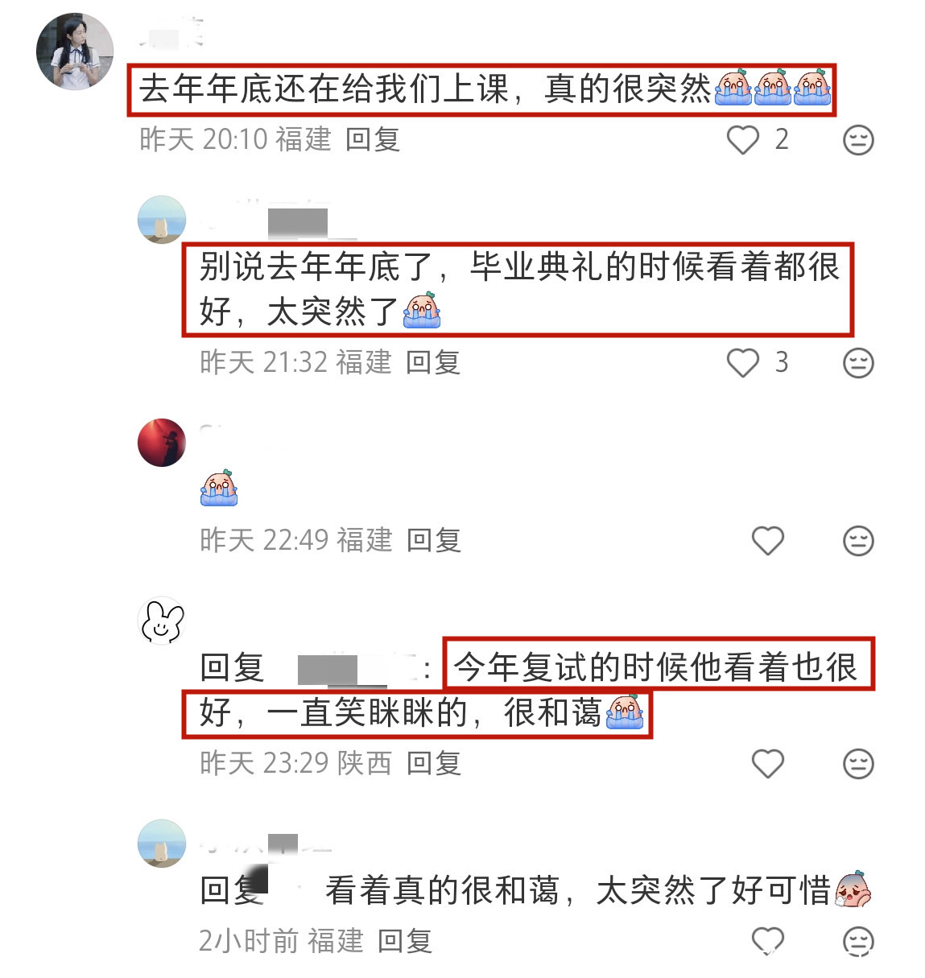Open the bunny doodle avatar profile
This screenshot has height=978, width=925.
(162, 621)
